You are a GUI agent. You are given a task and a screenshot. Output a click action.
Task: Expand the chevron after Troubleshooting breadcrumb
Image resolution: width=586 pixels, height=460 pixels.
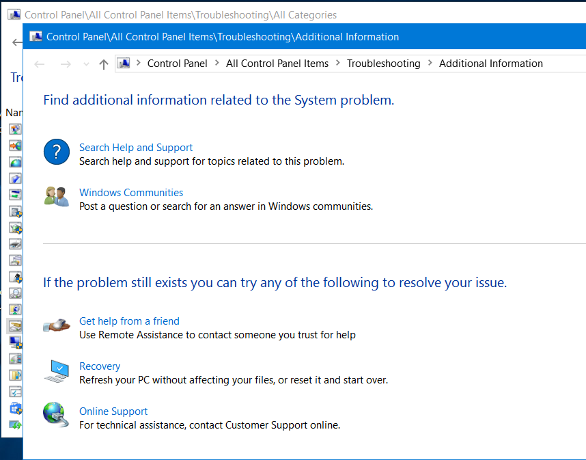[x=430, y=64]
